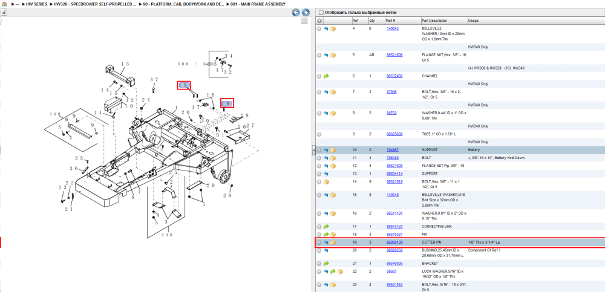Open the HW SERIES breadcrumb
Viewport: 605px width, 292px height.
click(36, 4)
